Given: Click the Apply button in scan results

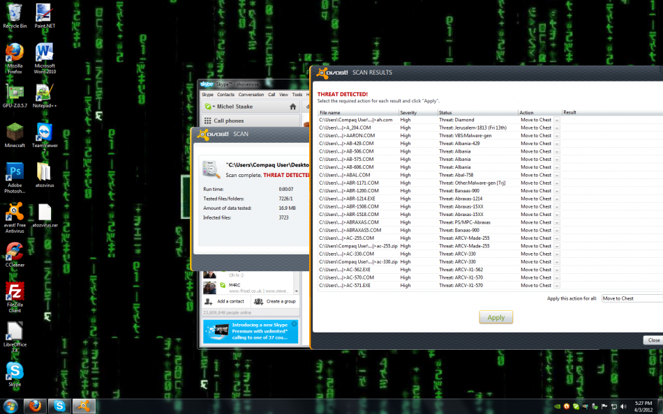Looking at the screenshot, I should 496,317.
